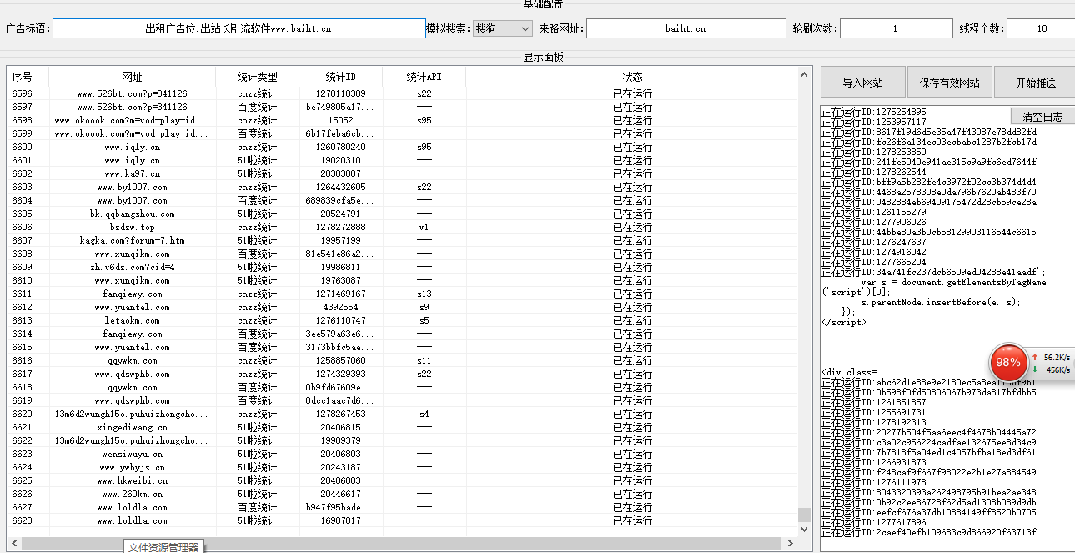This screenshot has height=553, width=1075.
Task: Click the 清空日志 button
Action: (1042, 117)
